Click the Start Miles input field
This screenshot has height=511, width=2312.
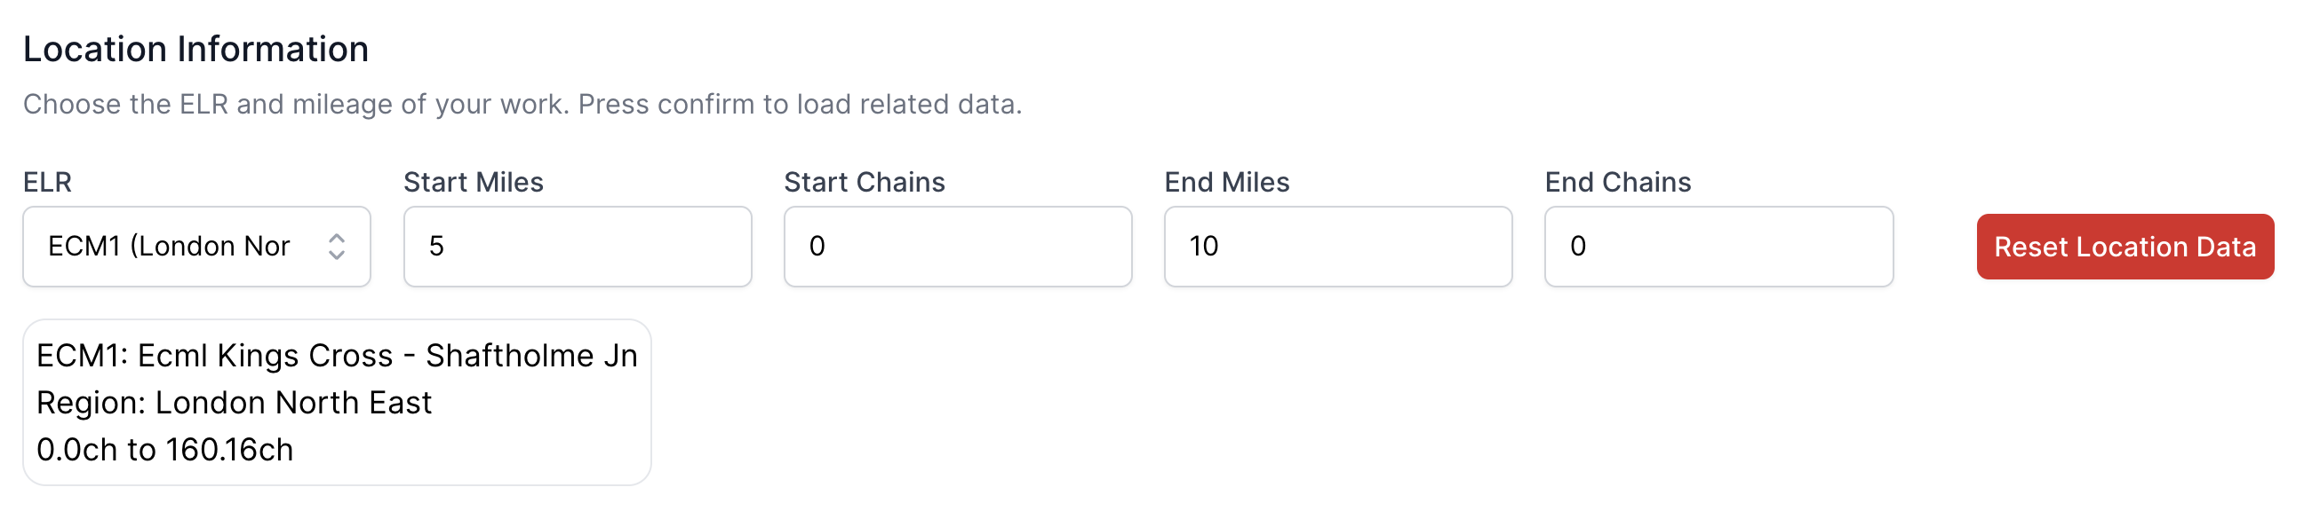pyautogui.click(x=577, y=247)
